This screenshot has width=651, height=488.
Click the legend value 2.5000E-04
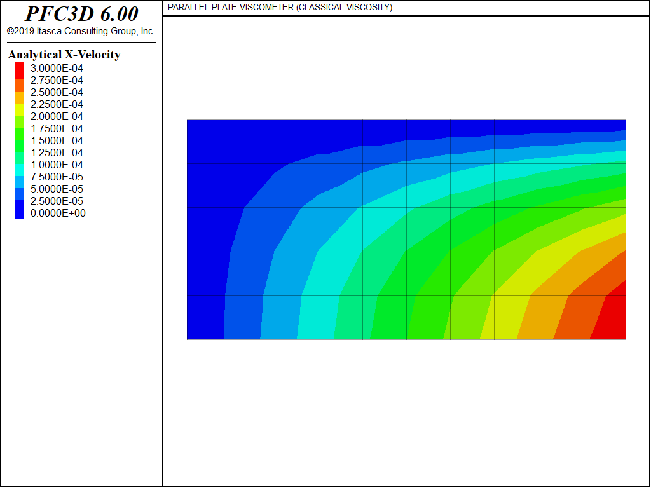click(57, 92)
